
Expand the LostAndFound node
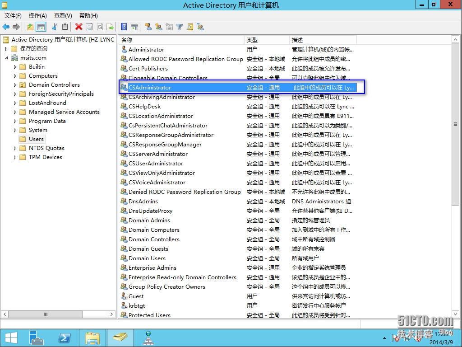pyautogui.click(x=15, y=103)
